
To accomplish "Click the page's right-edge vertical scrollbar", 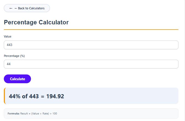I will coord(184,61).
